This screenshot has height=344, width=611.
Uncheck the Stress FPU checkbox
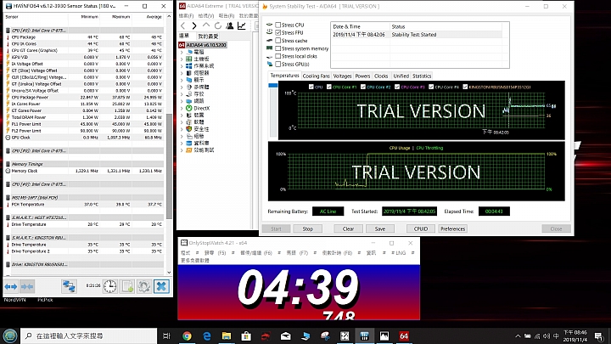pos(277,33)
